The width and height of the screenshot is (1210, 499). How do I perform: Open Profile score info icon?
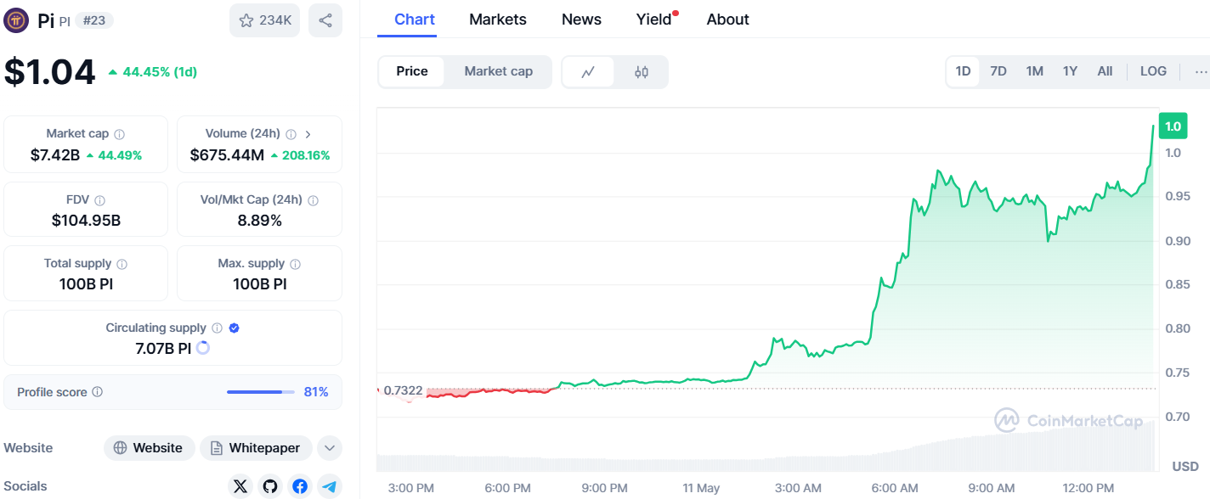tap(97, 392)
